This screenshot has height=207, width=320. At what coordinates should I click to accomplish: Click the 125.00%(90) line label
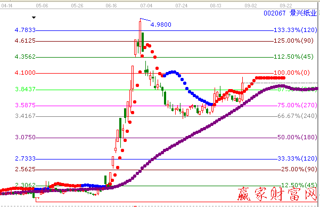[x=293, y=41]
